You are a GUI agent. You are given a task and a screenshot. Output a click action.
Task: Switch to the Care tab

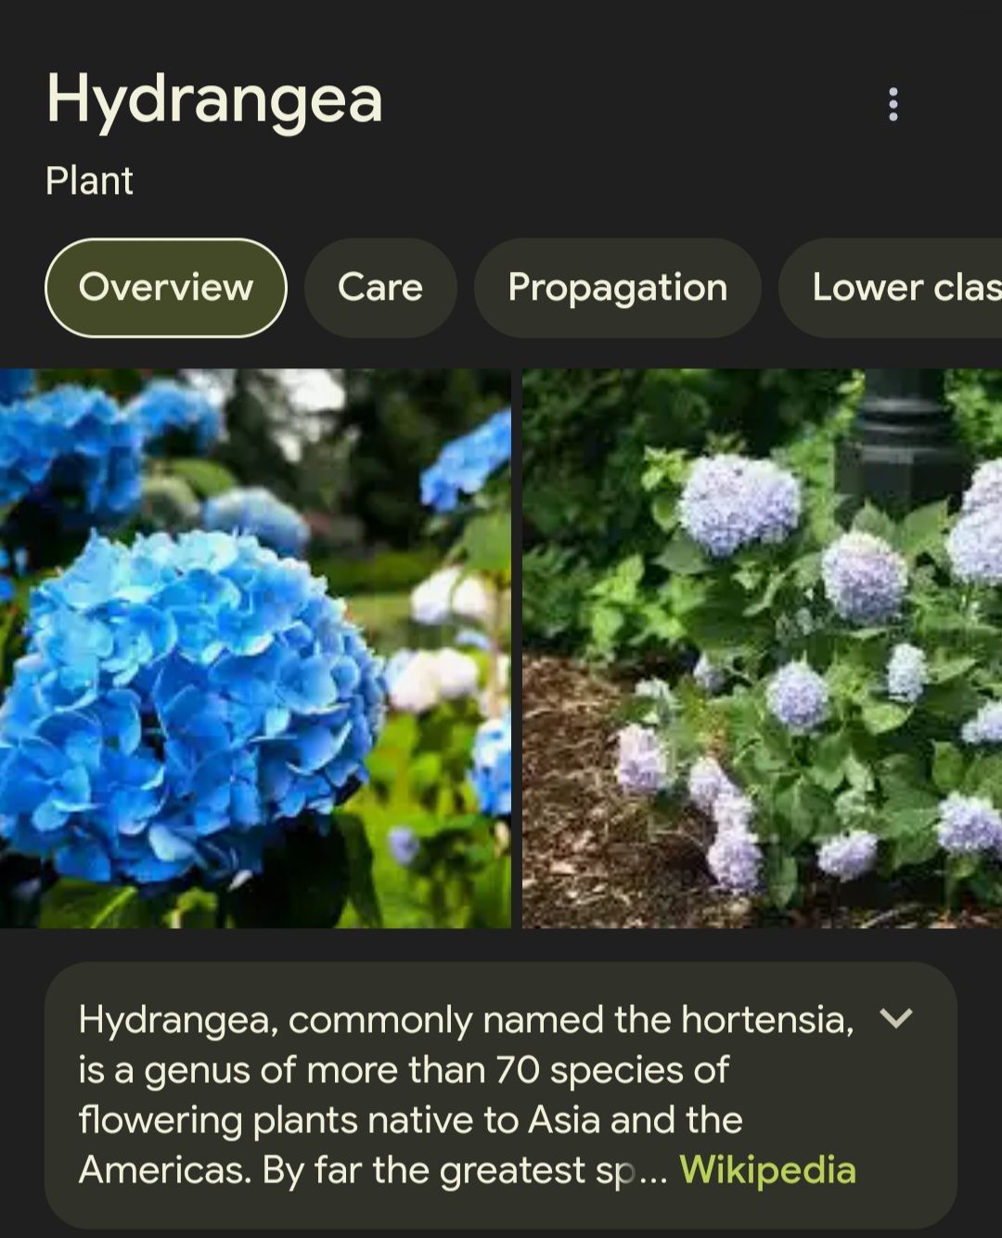click(x=380, y=288)
